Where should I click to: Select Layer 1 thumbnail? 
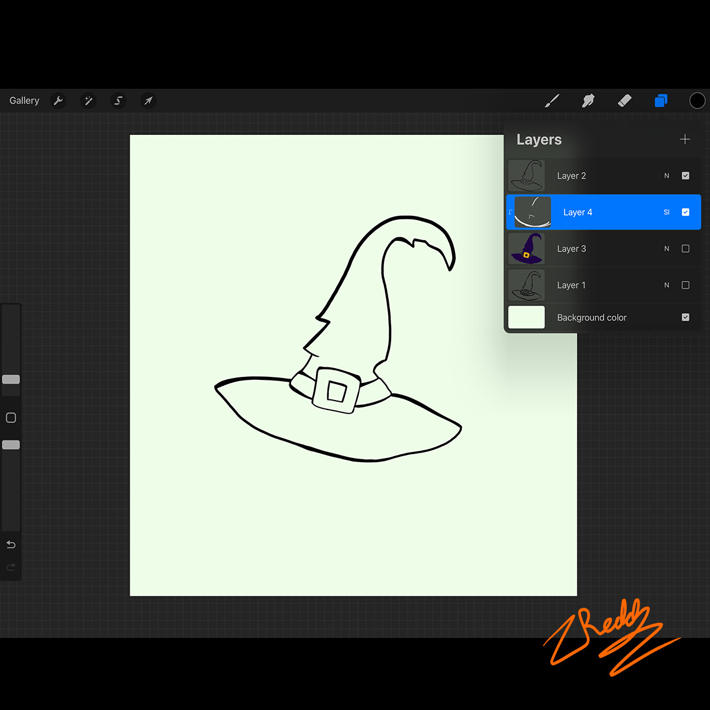pos(527,285)
